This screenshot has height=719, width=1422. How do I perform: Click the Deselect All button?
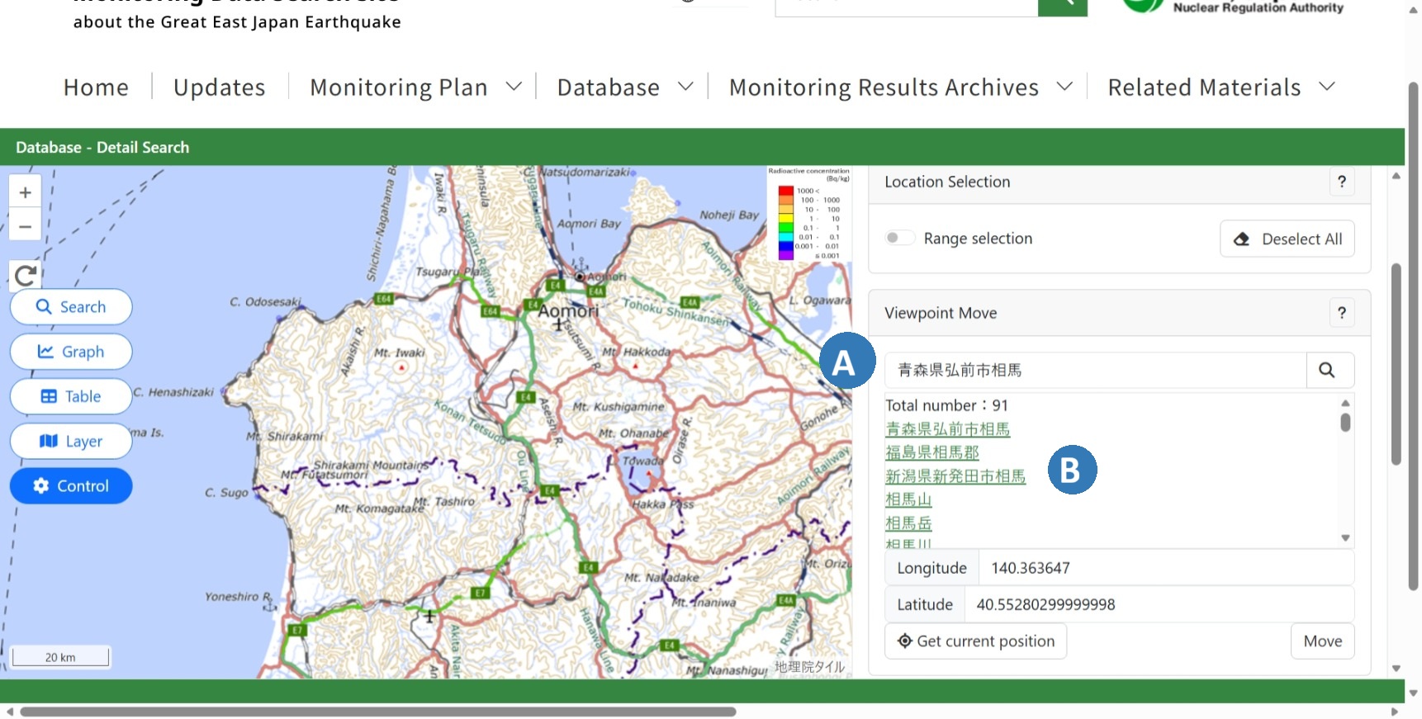[1287, 239]
